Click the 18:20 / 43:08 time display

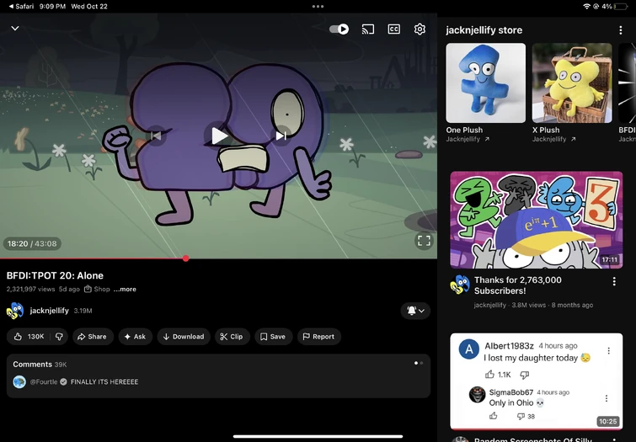coord(32,243)
